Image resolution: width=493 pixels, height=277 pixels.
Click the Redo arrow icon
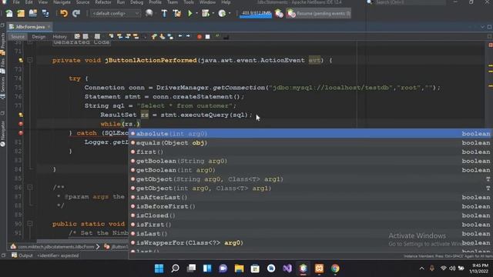tap(76, 14)
